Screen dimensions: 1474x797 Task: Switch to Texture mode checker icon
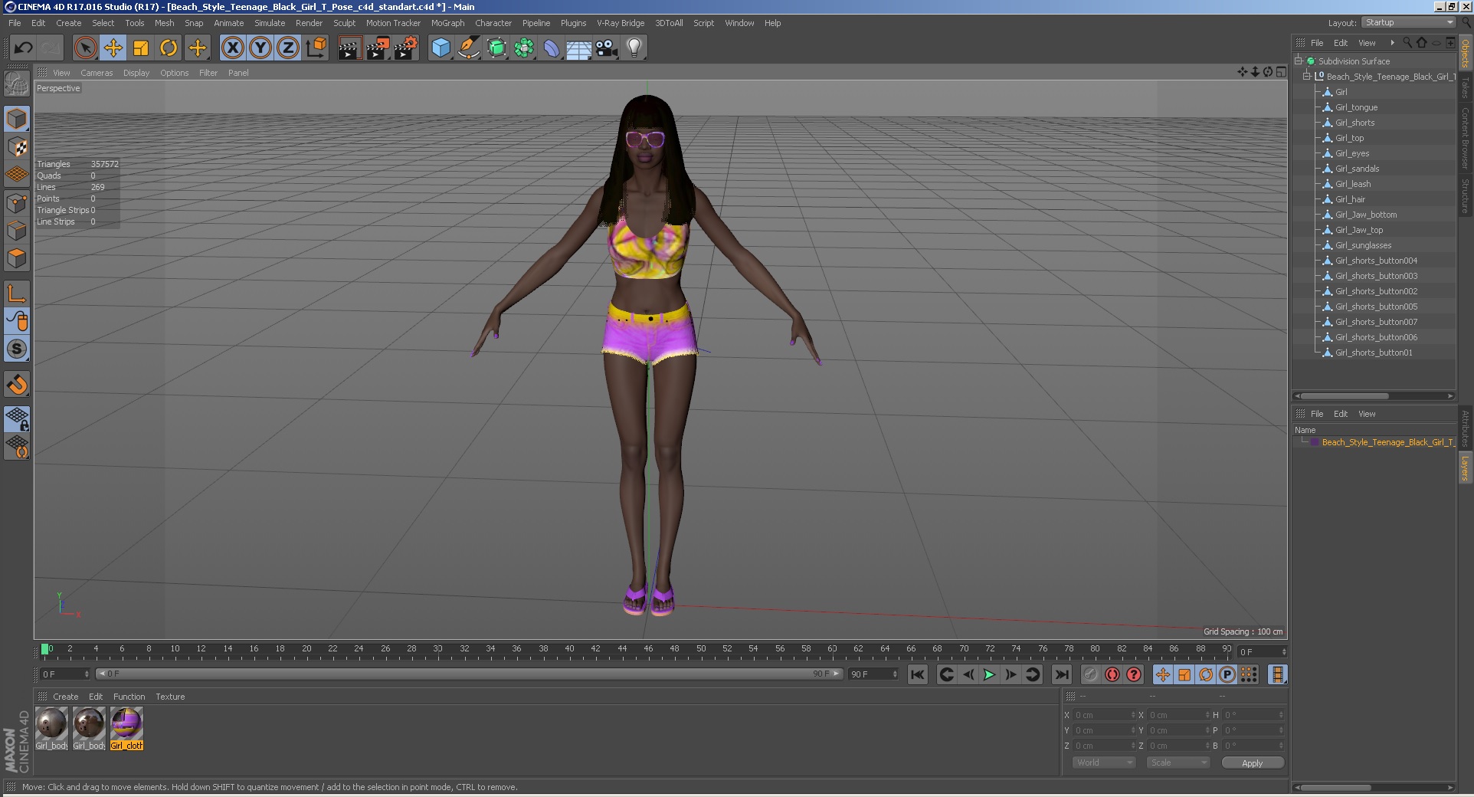pos(17,146)
